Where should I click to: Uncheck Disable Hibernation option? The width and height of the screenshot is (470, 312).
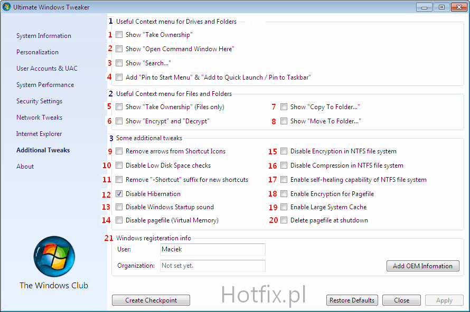(x=119, y=194)
